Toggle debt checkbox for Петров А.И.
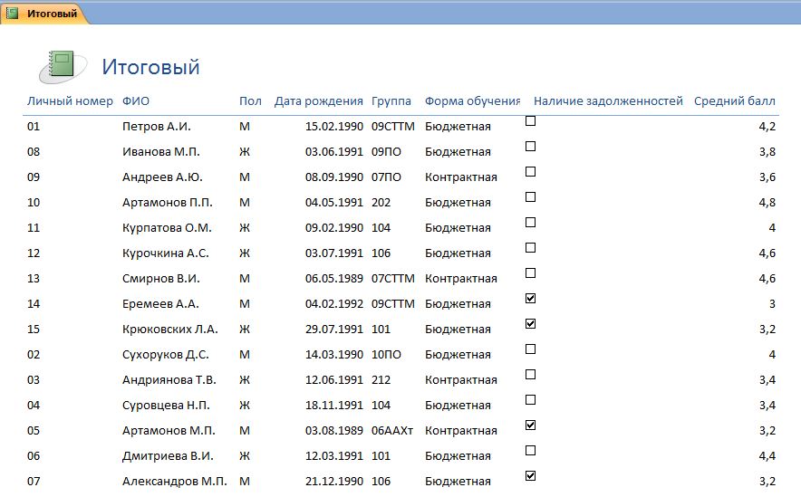The width and height of the screenshot is (801, 497). click(x=531, y=121)
